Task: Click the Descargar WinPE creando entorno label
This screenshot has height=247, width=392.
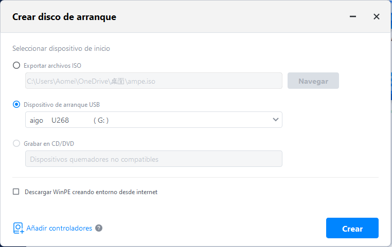Action: [91, 192]
